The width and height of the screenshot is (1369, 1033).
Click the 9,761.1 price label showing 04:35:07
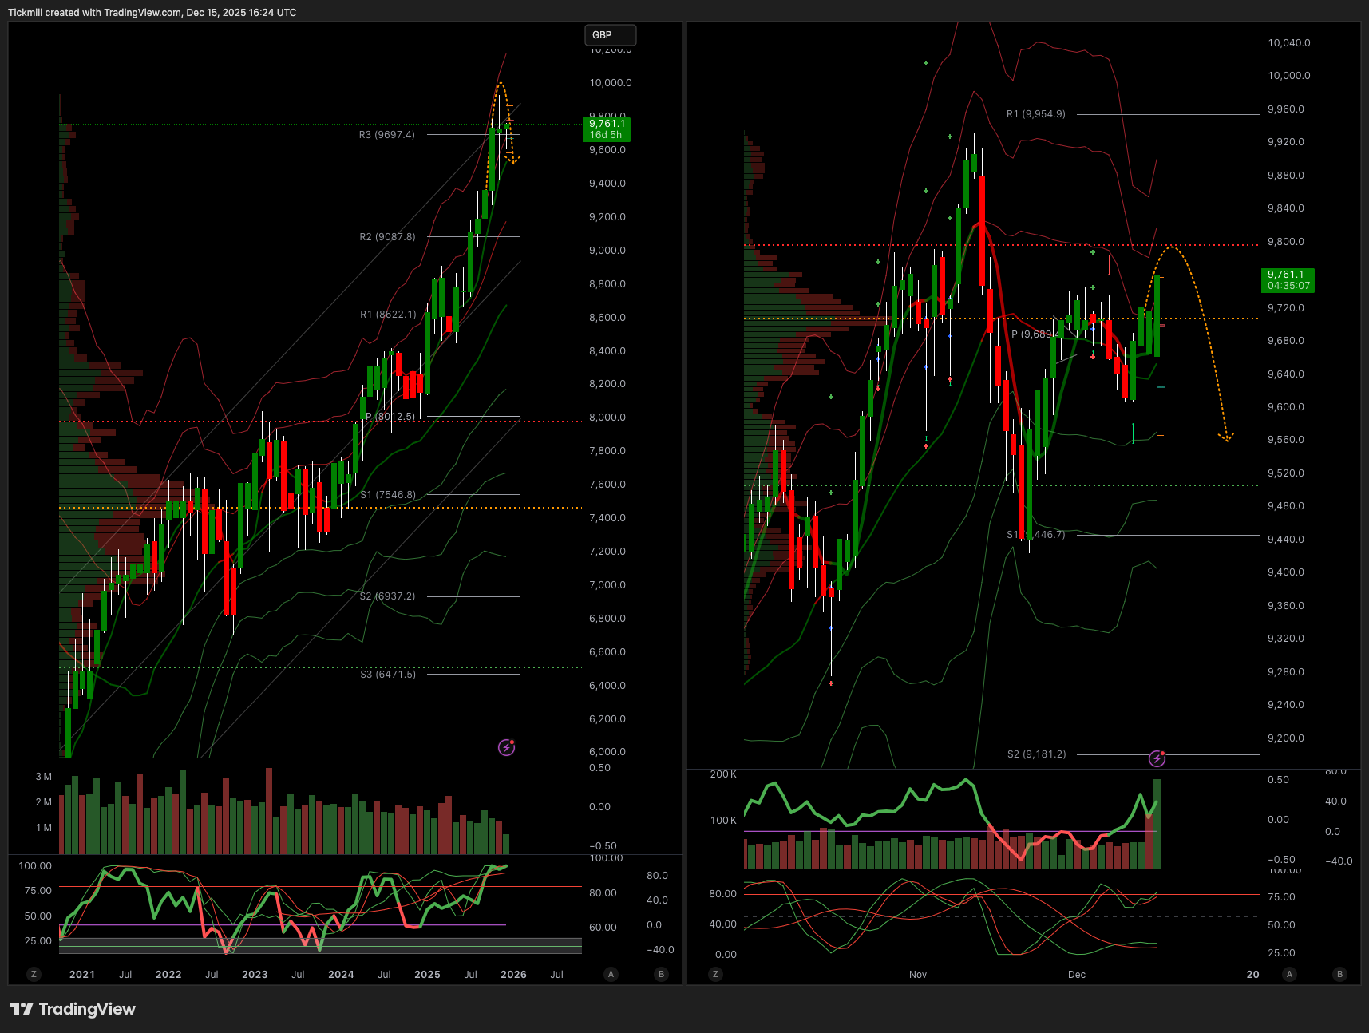click(x=1287, y=280)
